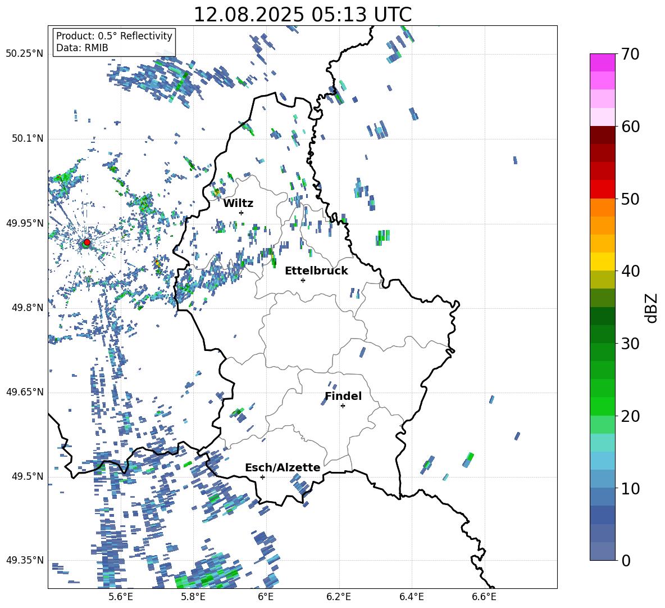This screenshot has height=608, width=665.
Task: Click colorbar tick label 30
Action: (630, 344)
